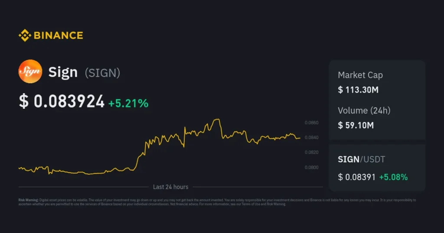Click the BINANCE wordmark text
This screenshot has height=233, width=444.
[x=58, y=36]
